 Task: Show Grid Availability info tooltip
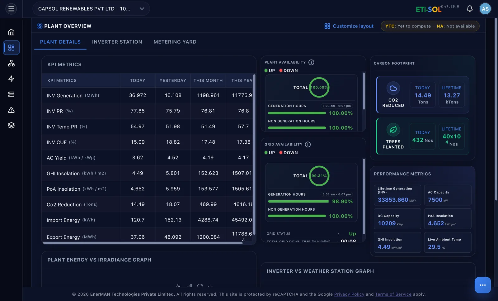[308, 145]
